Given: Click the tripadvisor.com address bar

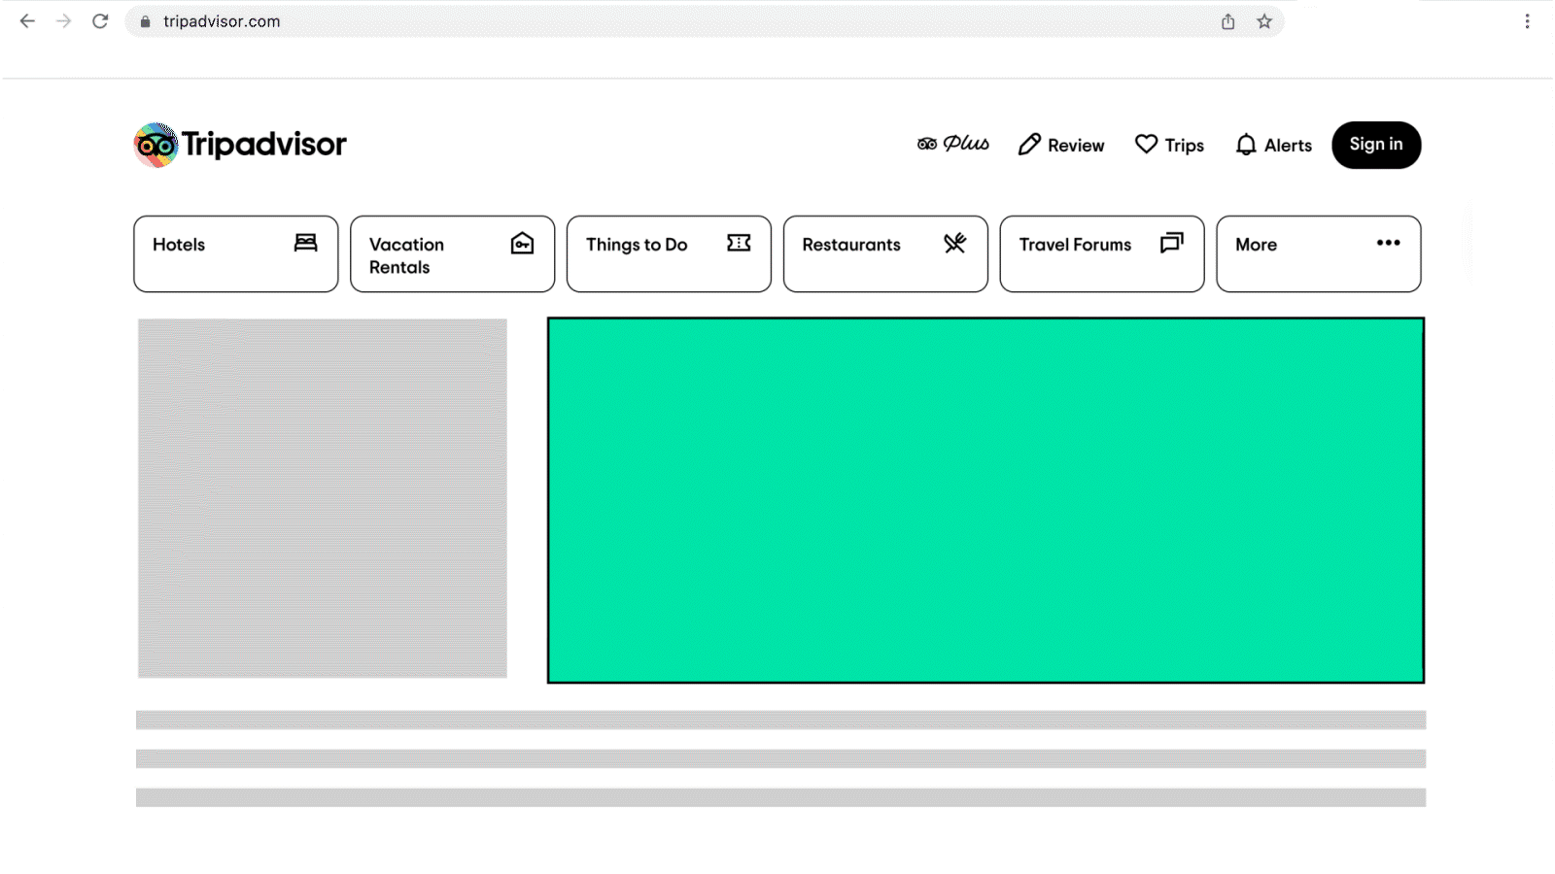Looking at the screenshot, I should 705,21.
